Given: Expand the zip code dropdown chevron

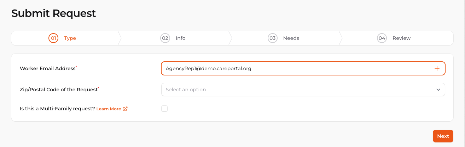Looking at the screenshot, I should pyautogui.click(x=438, y=90).
